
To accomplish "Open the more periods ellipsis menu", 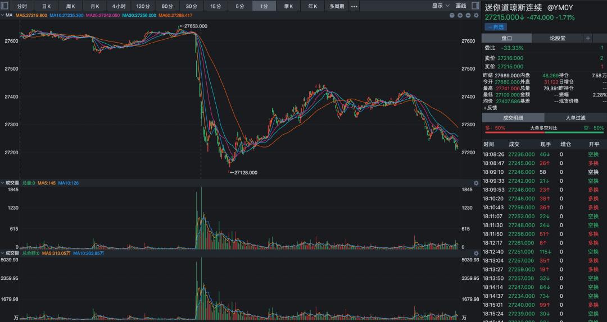I will pos(354,6).
